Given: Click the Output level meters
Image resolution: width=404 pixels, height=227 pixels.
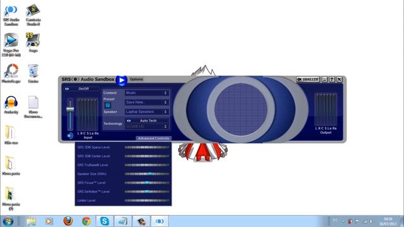Looking at the screenshot, I should 326,109.
